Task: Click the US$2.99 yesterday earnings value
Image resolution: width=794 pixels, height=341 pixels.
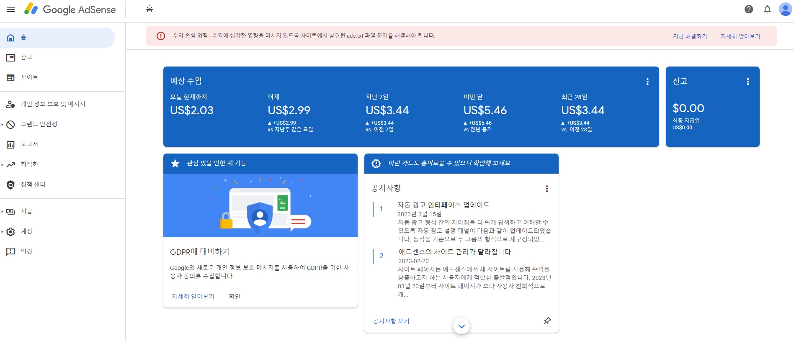Action: tap(289, 110)
